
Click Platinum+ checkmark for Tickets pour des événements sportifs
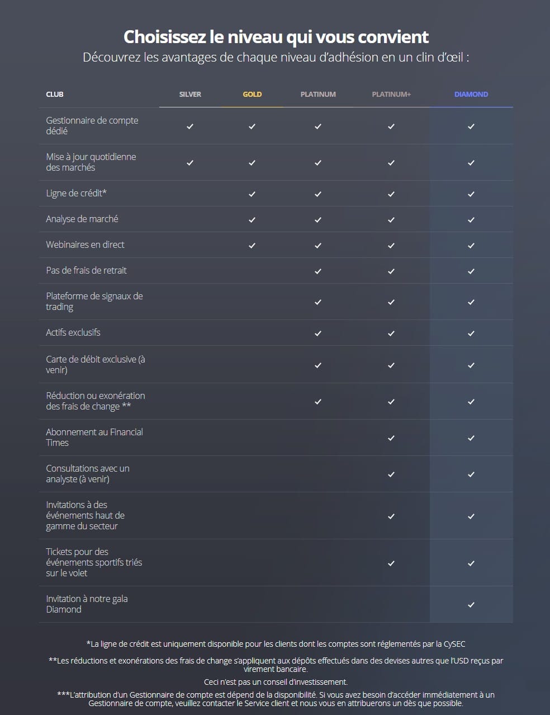[391, 563]
